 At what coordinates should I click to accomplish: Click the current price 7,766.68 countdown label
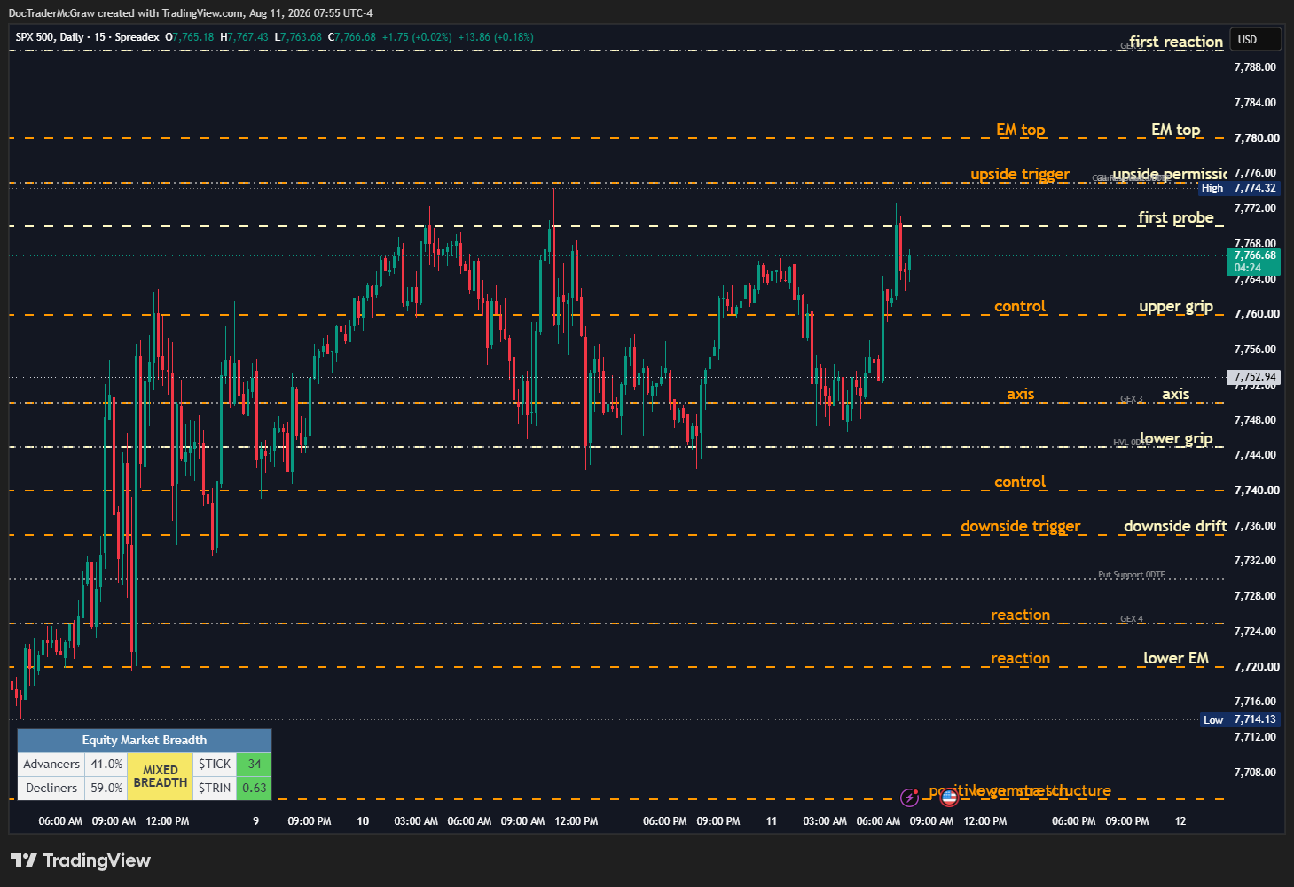(1254, 262)
